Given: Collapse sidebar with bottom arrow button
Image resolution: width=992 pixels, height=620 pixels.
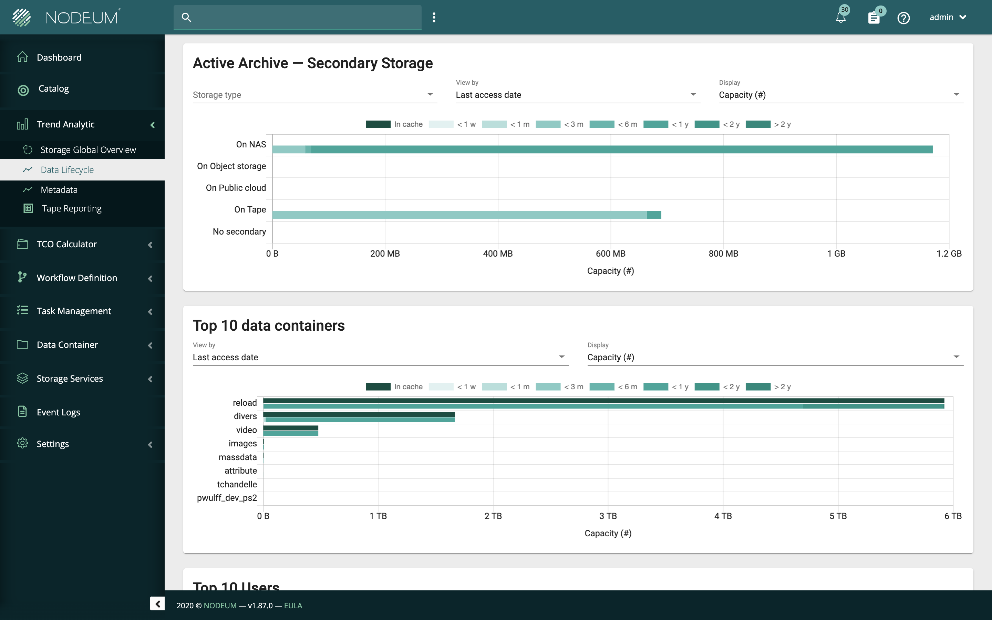Looking at the screenshot, I should pyautogui.click(x=157, y=603).
